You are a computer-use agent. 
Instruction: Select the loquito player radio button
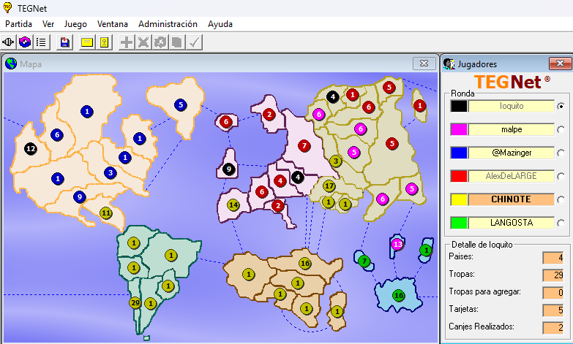pos(561,106)
